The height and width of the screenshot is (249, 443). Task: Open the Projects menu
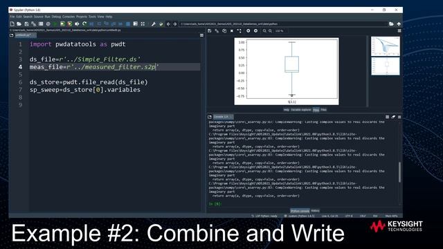(82, 17)
